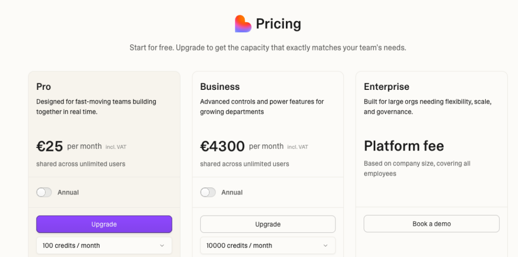This screenshot has height=257, width=518.
Task: Open the 100 credits / month dropdown
Action: [104, 246]
